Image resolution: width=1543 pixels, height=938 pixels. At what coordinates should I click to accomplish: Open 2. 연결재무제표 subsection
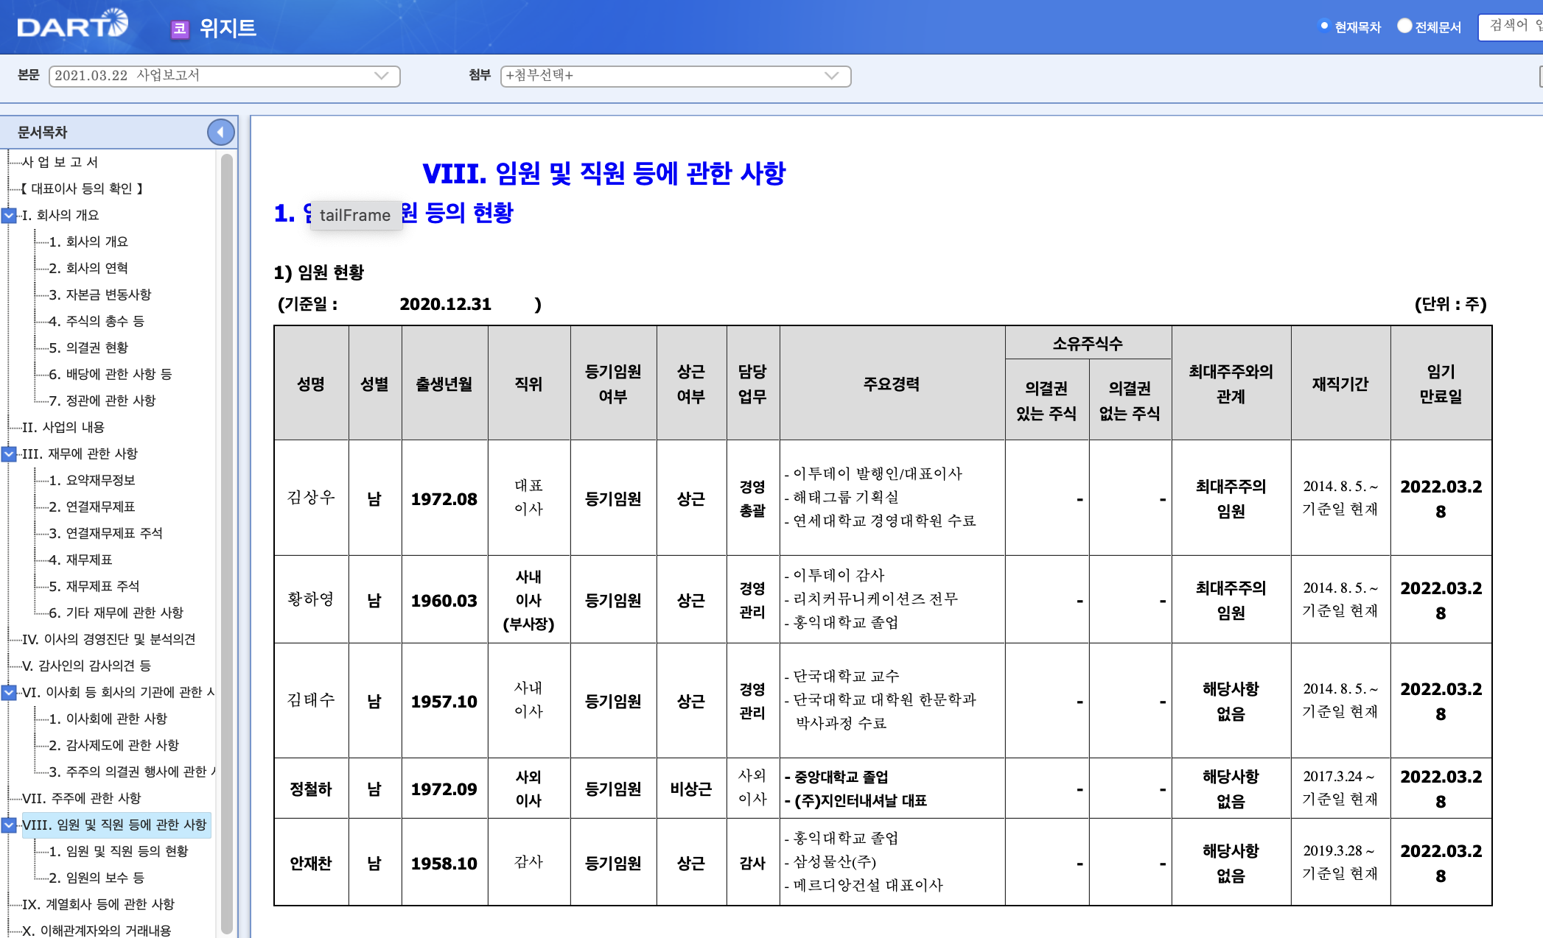92,507
